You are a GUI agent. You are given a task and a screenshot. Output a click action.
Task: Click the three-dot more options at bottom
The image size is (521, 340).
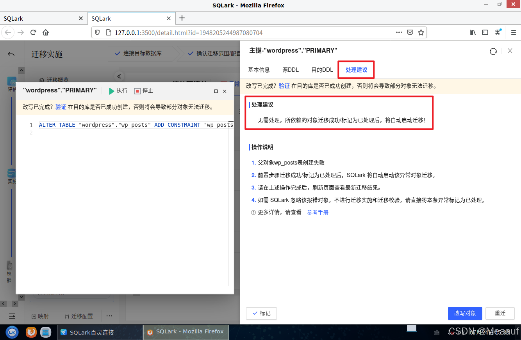pos(109,316)
